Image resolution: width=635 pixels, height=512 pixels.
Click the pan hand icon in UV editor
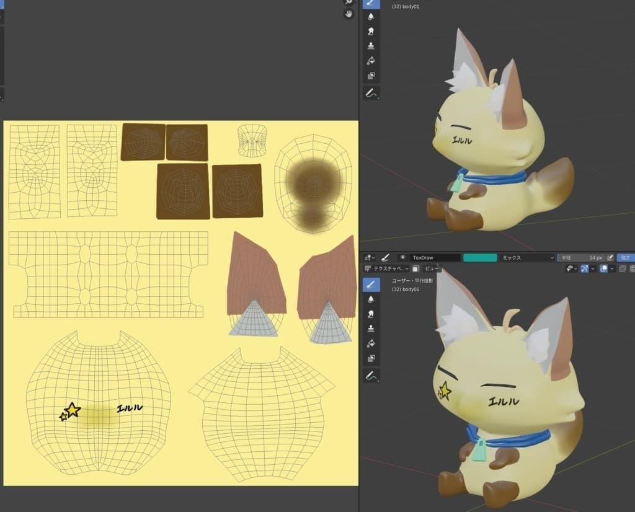tap(349, 12)
